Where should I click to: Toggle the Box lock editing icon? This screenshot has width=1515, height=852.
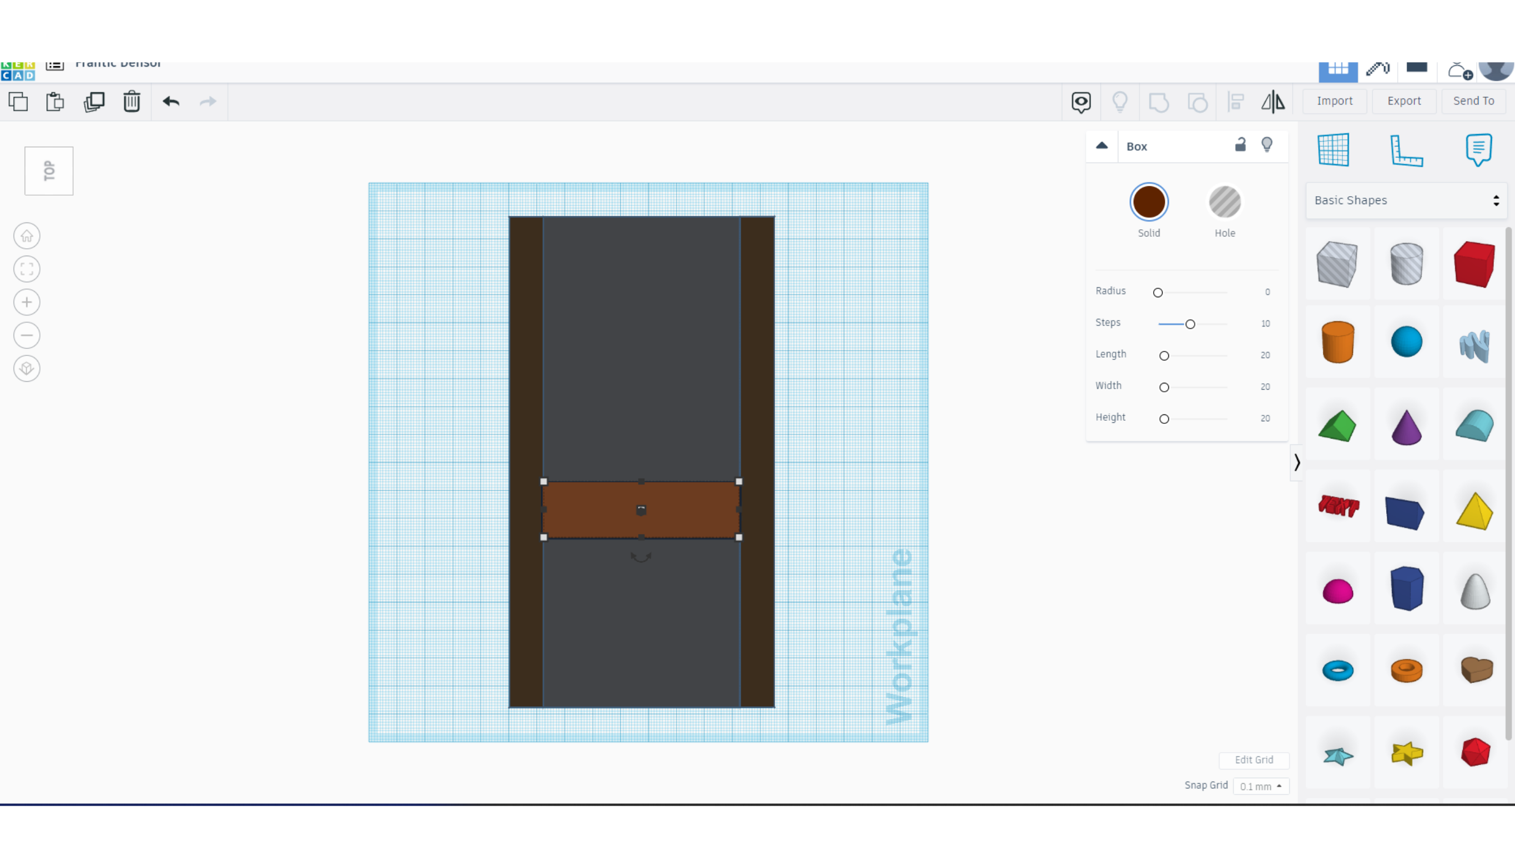coord(1240,145)
